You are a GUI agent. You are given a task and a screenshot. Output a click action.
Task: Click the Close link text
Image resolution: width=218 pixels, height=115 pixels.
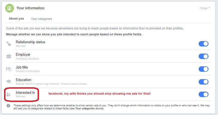tap(203, 8)
